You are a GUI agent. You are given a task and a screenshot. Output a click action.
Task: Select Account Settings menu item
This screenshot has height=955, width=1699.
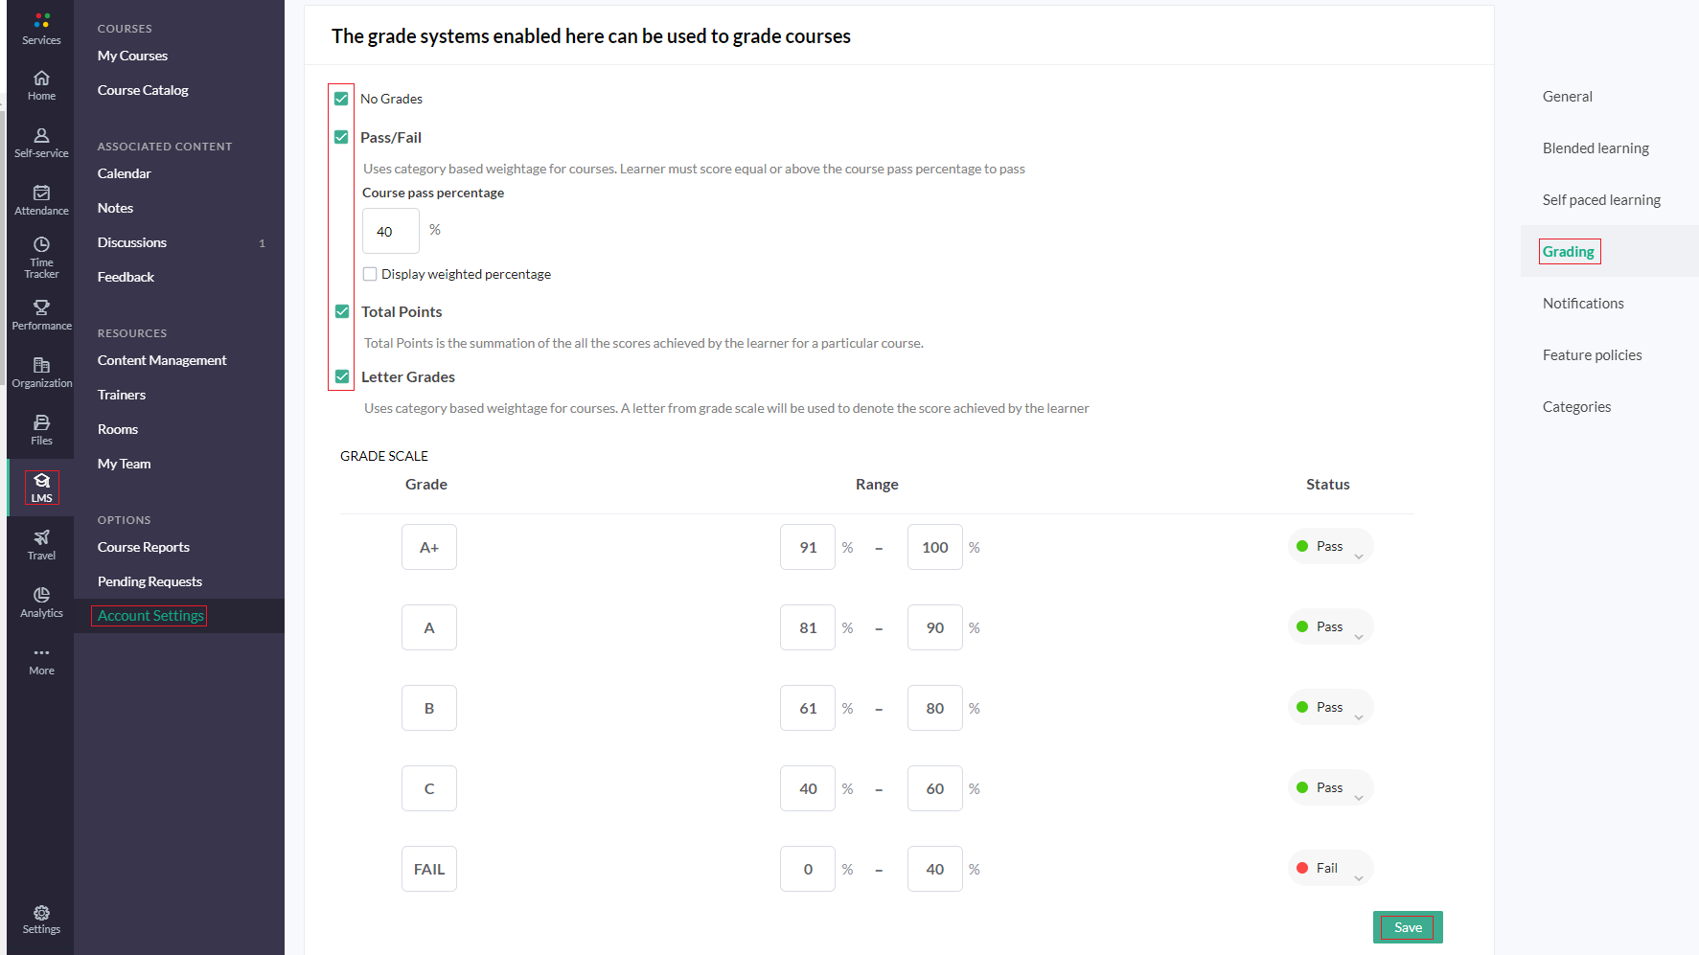coord(150,616)
